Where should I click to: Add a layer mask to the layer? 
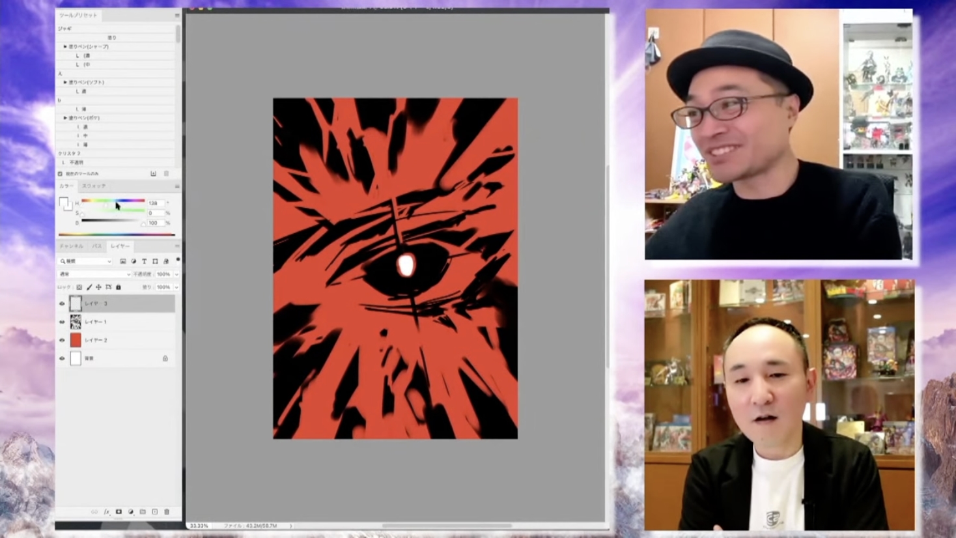click(x=119, y=512)
